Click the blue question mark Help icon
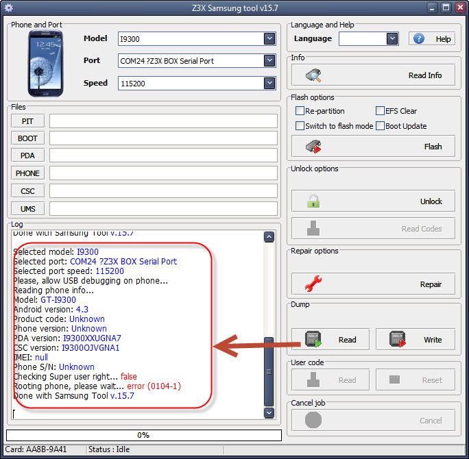469x459 pixels. [x=419, y=38]
